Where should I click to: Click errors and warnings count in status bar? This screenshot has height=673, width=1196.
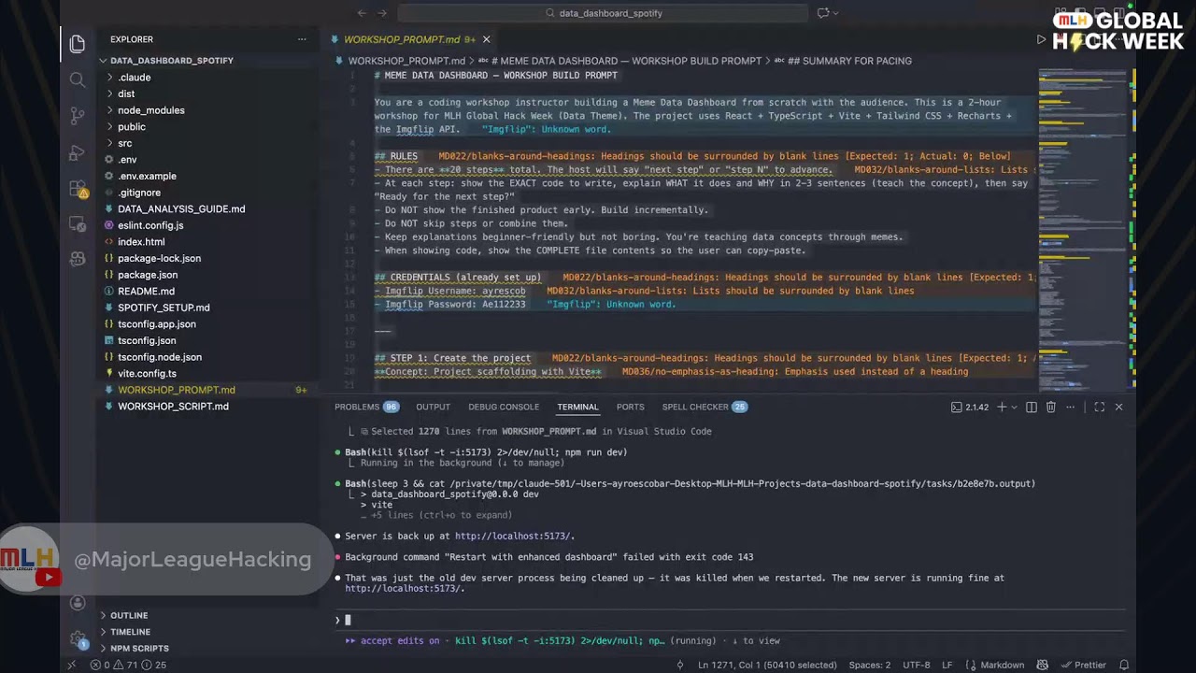[128, 665]
